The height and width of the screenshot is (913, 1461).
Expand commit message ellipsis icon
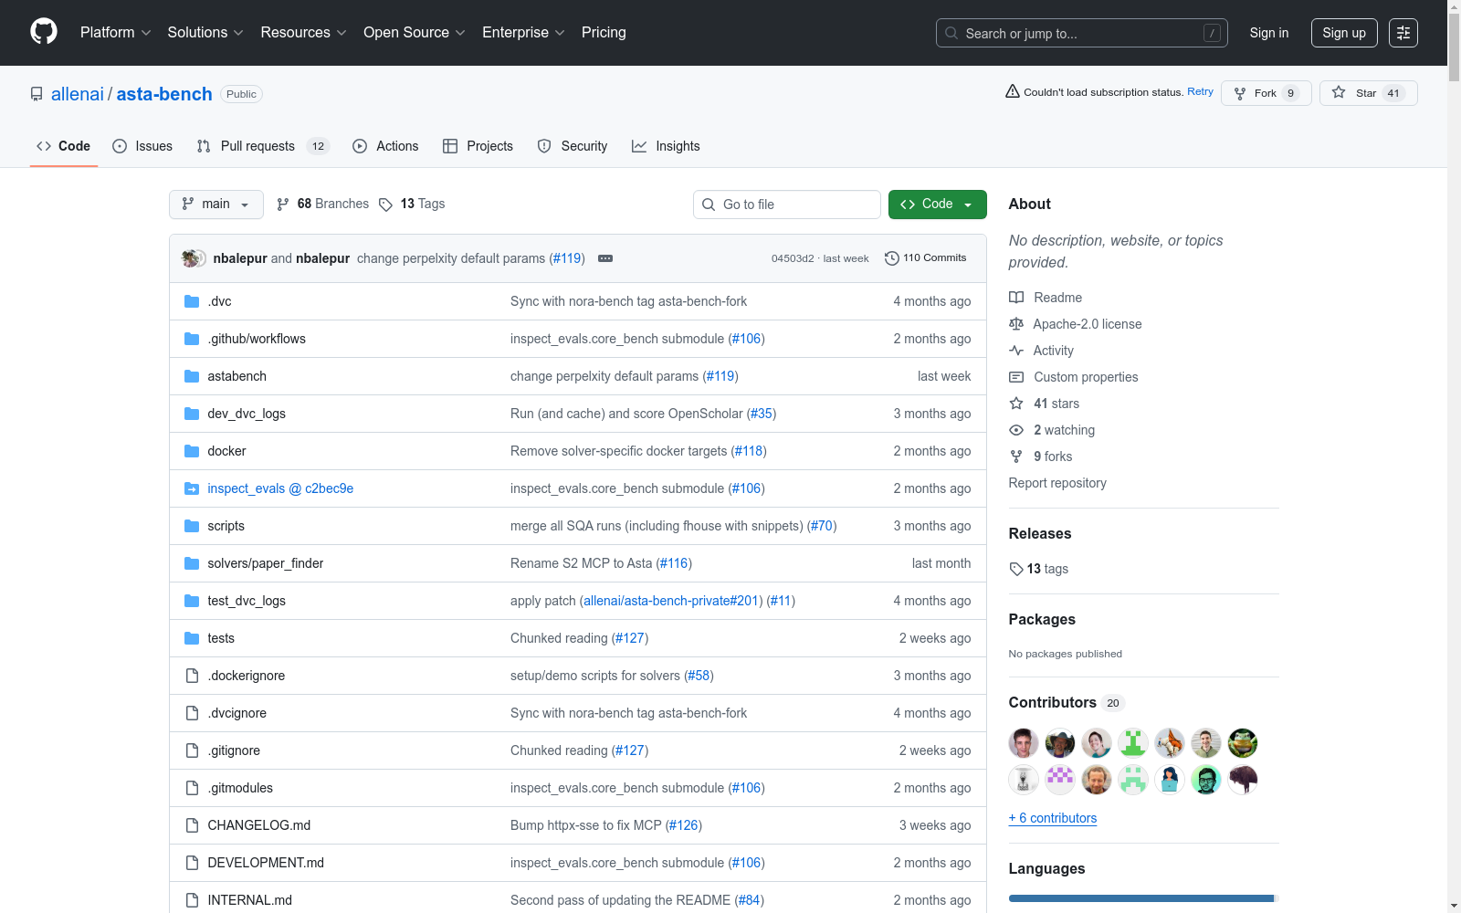click(605, 258)
